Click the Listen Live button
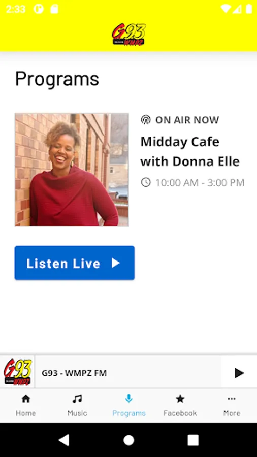Image resolution: width=257 pixels, height=457 pixels. (75, 263)
